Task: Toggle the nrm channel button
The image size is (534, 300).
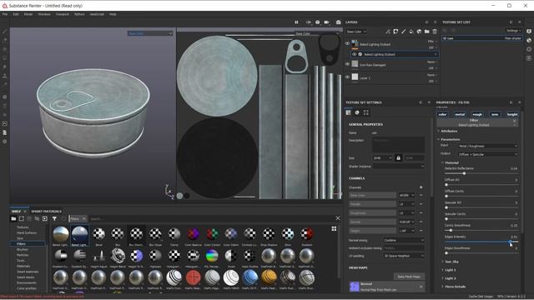Action: click(x=495, y=115)
